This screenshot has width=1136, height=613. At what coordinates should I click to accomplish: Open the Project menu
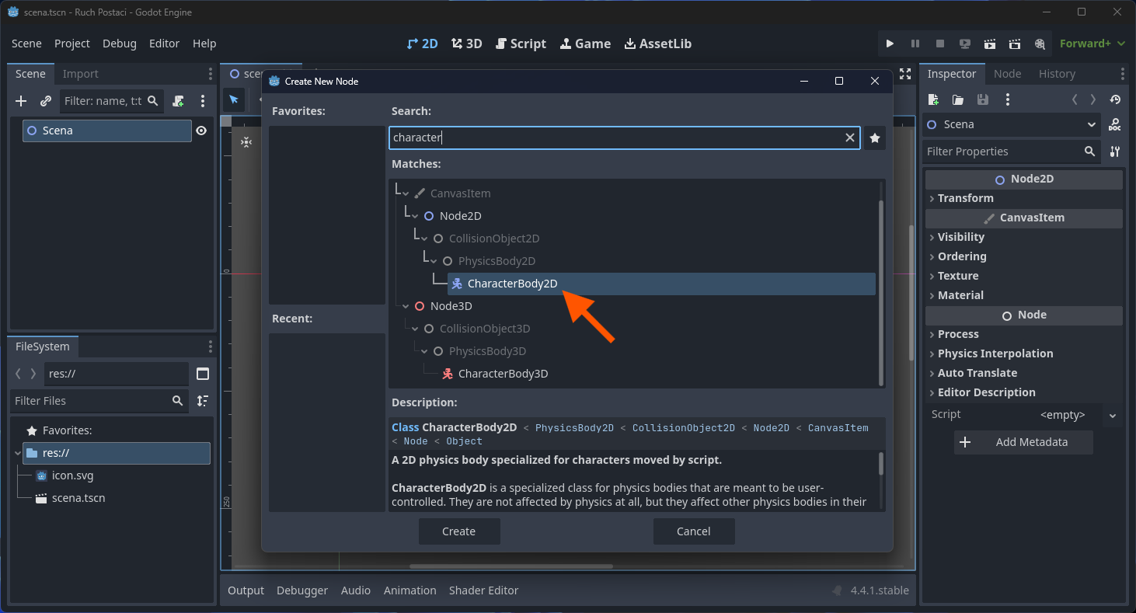[x=72, y=44]
